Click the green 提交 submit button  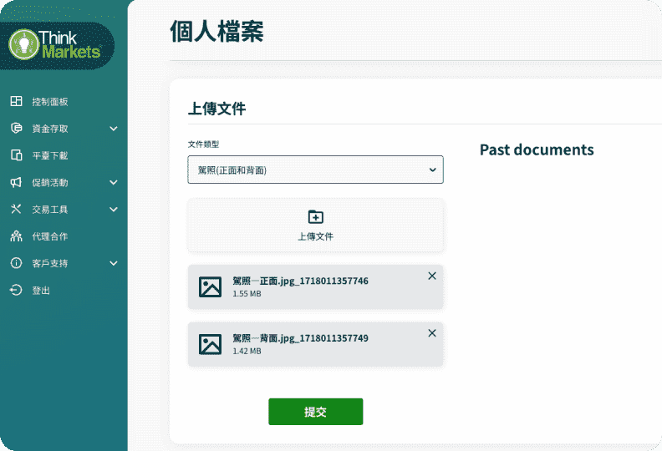(x=315, y=412)
